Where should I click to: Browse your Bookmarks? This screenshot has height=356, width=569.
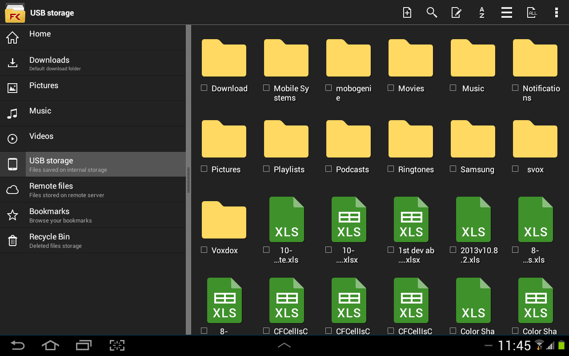click(x=49, y=215)
